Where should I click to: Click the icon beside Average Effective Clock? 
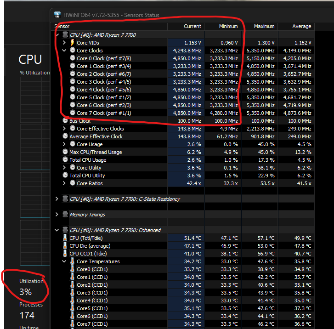coord(65,136)
